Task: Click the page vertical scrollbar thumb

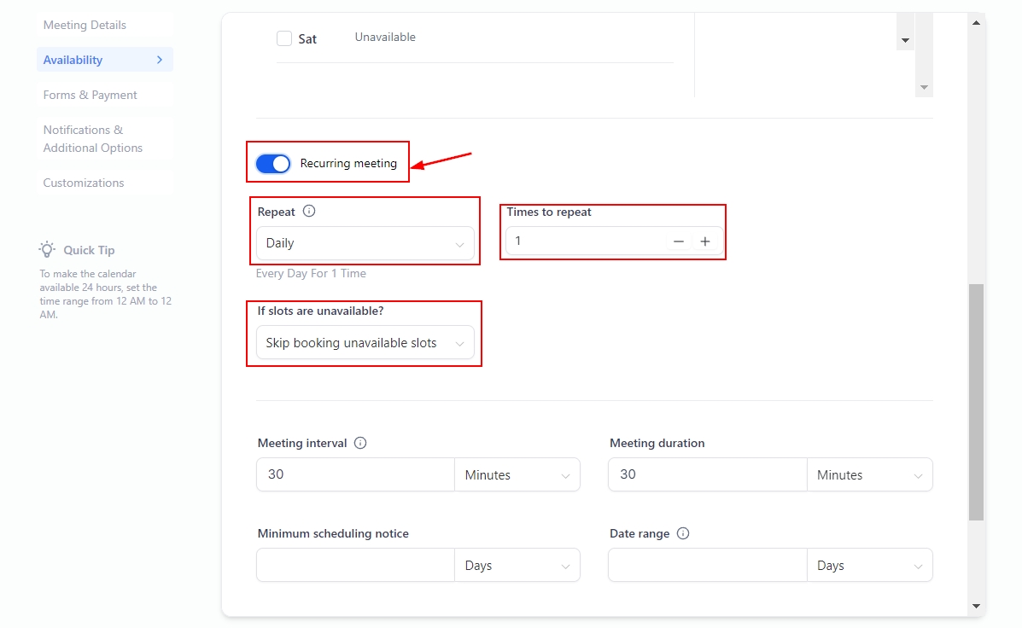Action: tap(976, 401)
